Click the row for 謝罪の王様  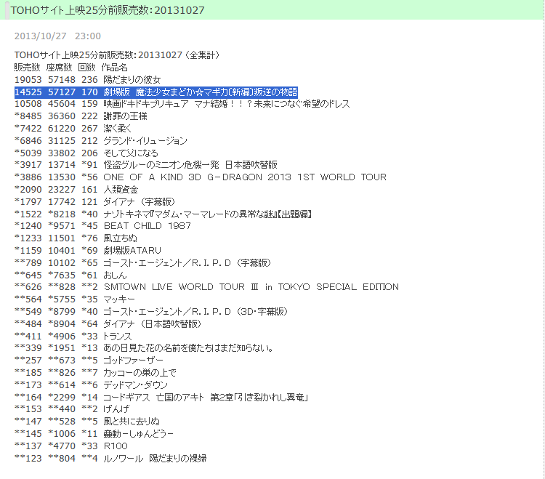click(81, 116)
